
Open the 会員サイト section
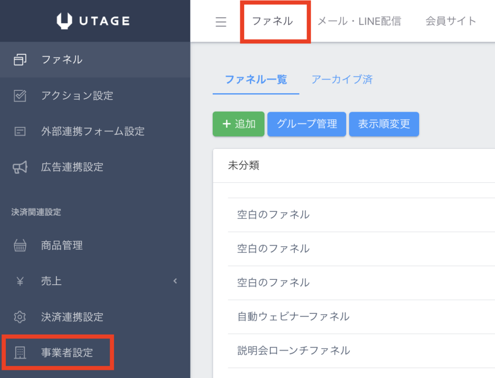pyautogui.click(x=450, y=21)
